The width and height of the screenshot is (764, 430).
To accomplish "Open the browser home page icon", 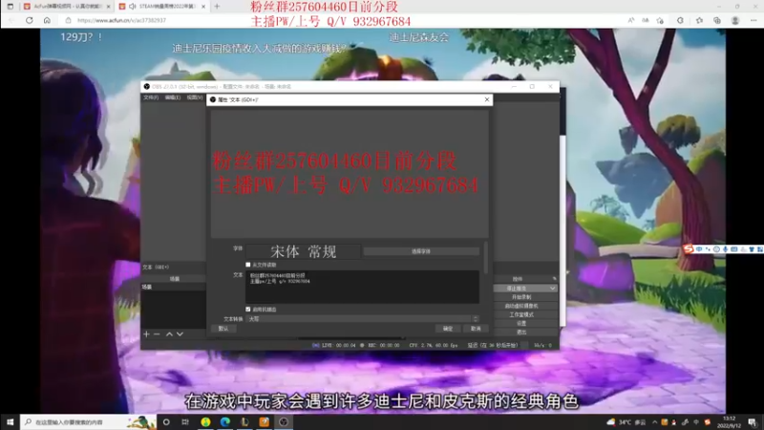I will (47, 20).
